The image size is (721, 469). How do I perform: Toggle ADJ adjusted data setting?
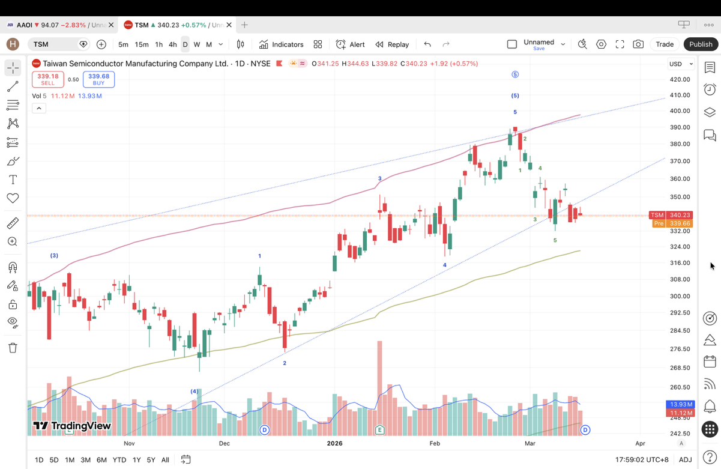click(685, 459)
